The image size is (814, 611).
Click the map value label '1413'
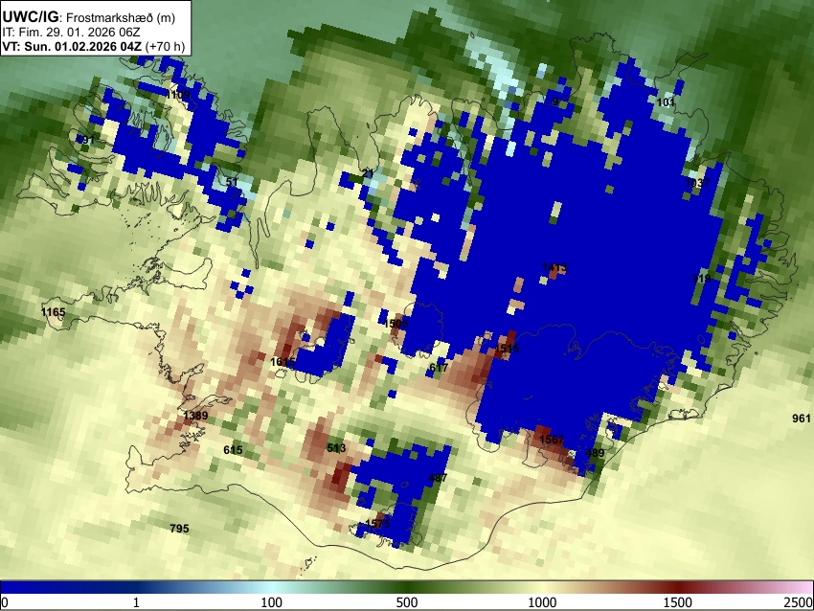point(554,267)
